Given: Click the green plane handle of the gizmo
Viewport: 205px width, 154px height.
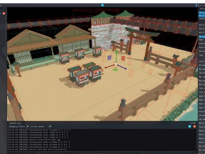Looking at the screenshot, I should (x=115, y=70).
